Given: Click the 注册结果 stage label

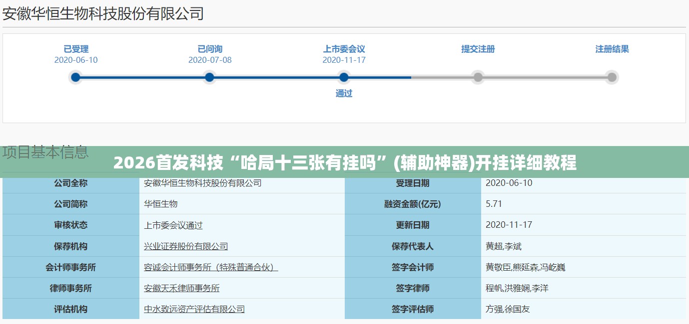Looking at the screenshot, I should pos(612,49).
